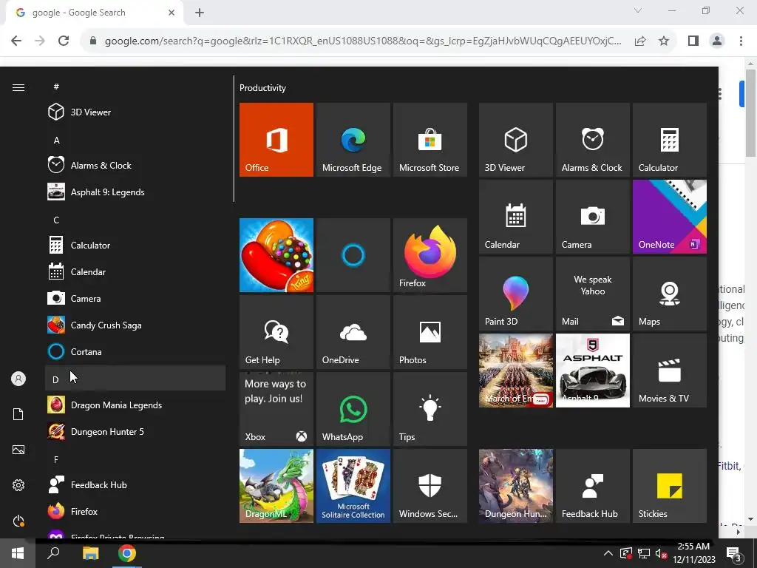The image size is (757, 568).
Task: Open Cortana from the app list
Action: coord(135,351)
